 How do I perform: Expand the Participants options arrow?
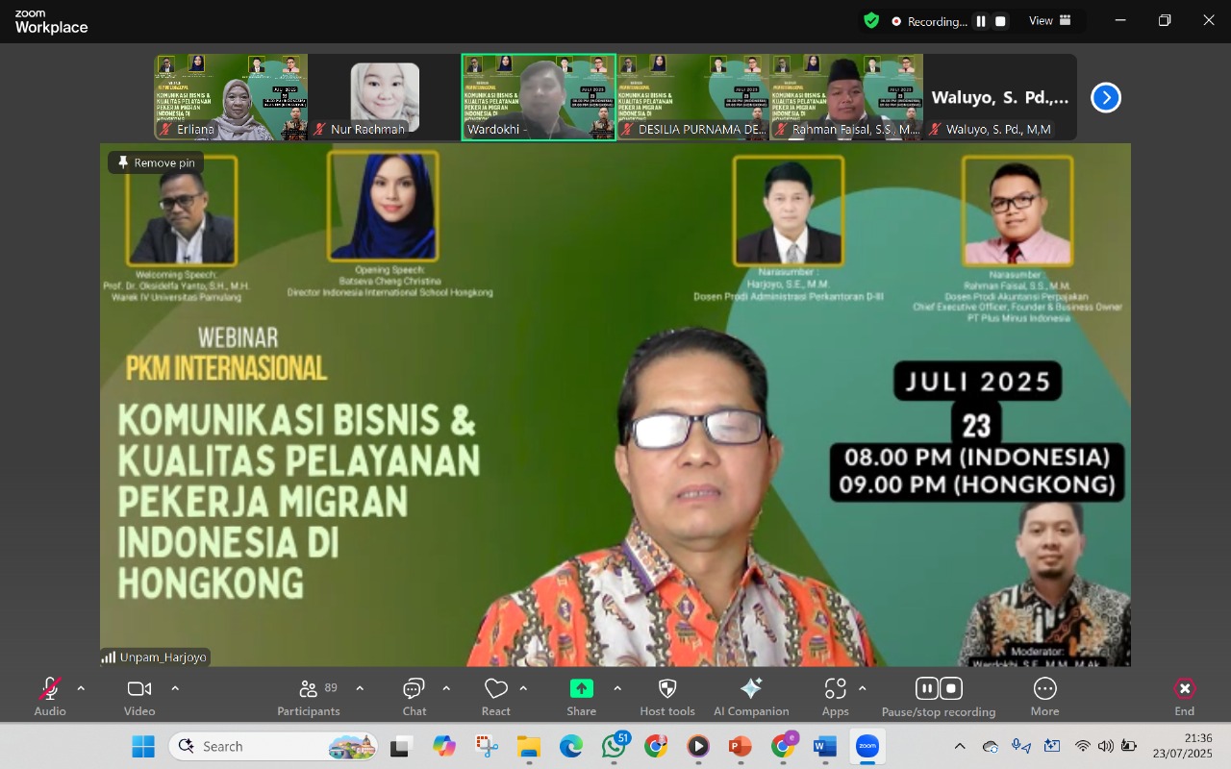[x=360, y=688]
